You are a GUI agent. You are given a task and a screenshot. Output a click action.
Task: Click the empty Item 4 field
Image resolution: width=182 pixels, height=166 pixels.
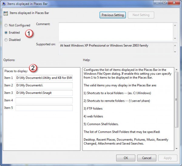click(44, 101)
